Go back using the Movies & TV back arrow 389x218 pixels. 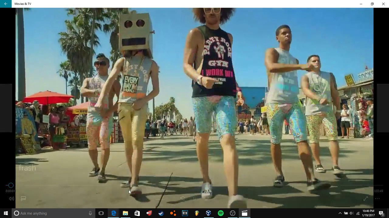tap(6, 4)
